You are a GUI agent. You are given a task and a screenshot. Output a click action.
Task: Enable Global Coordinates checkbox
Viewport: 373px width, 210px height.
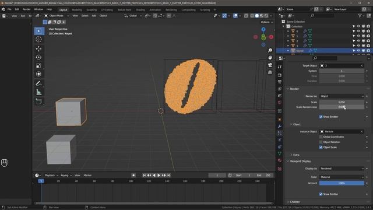[321, 137]
